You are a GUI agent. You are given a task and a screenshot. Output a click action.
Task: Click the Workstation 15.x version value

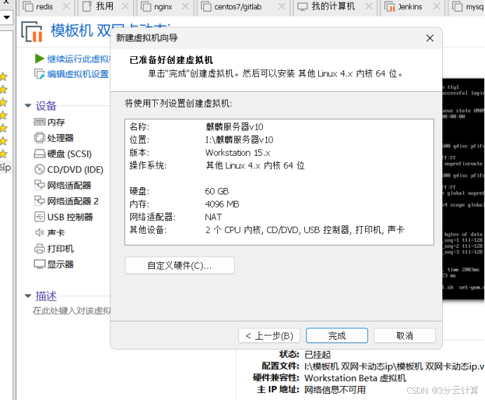click(x=238, y=153)
